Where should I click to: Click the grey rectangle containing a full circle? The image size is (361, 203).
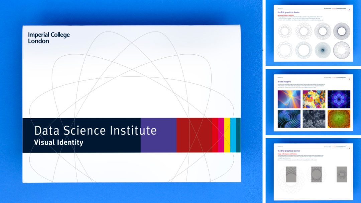(316, 175)
